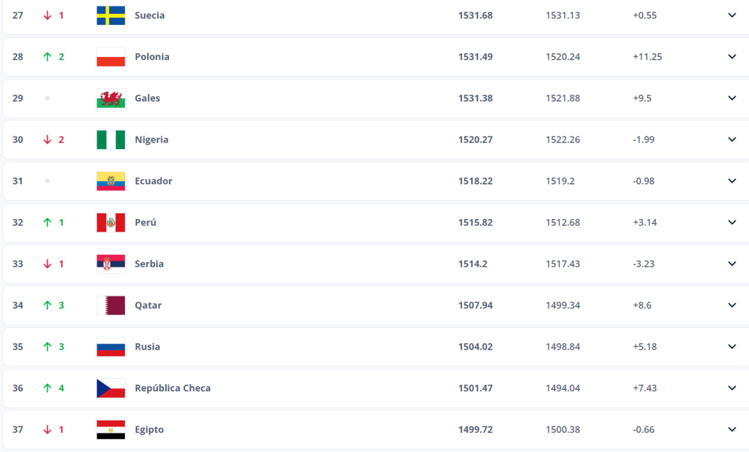749x452 pixels.
Task: Expand the Suecia row details
Action: pos(731,15)
